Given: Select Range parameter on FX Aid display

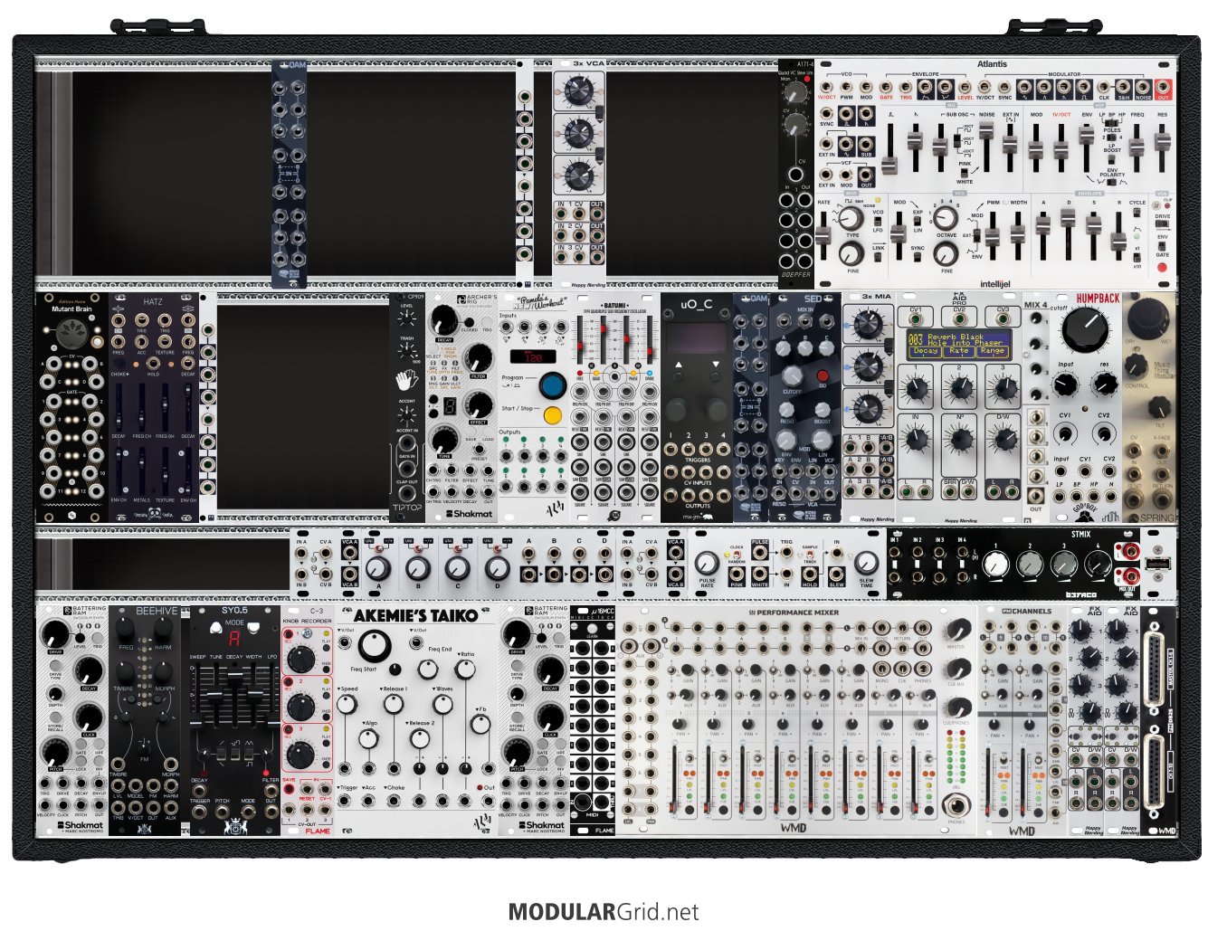Looking at the screenshot, I should [992, 350].
